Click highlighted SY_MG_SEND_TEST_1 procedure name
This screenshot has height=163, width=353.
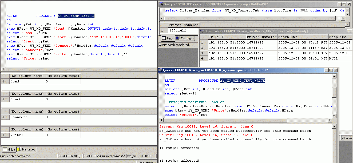click(76, 16)
